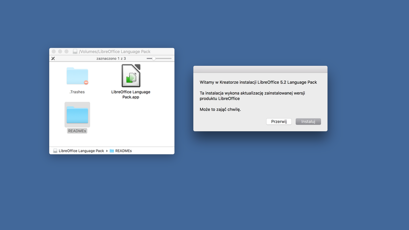
Task: Select the LibreOffice Language Pack.app icon
Action: pos(131,76)
